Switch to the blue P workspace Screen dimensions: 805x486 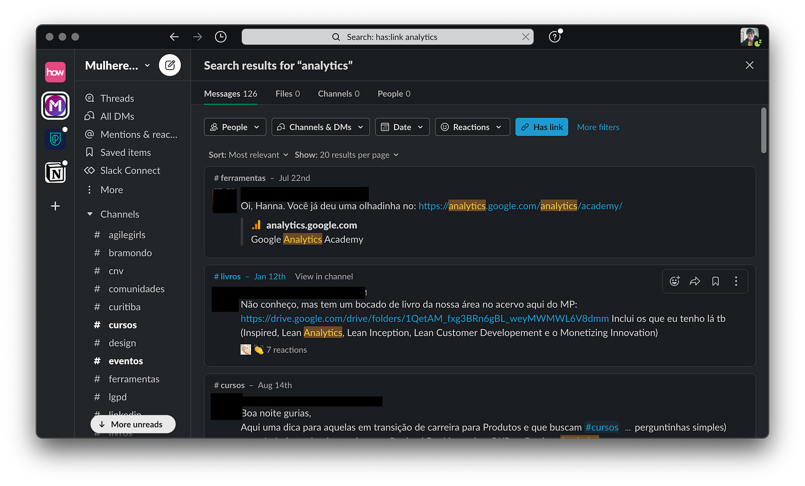point(55,139)
